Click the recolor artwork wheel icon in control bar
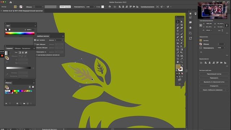This screenshot has width=231, height=130. tap(109, 7)
